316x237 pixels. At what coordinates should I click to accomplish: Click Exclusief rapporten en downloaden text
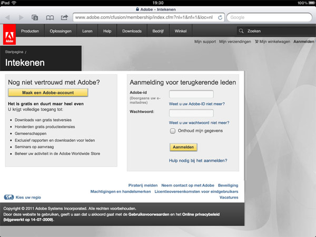pyautogui.click(x=55, y=140)
